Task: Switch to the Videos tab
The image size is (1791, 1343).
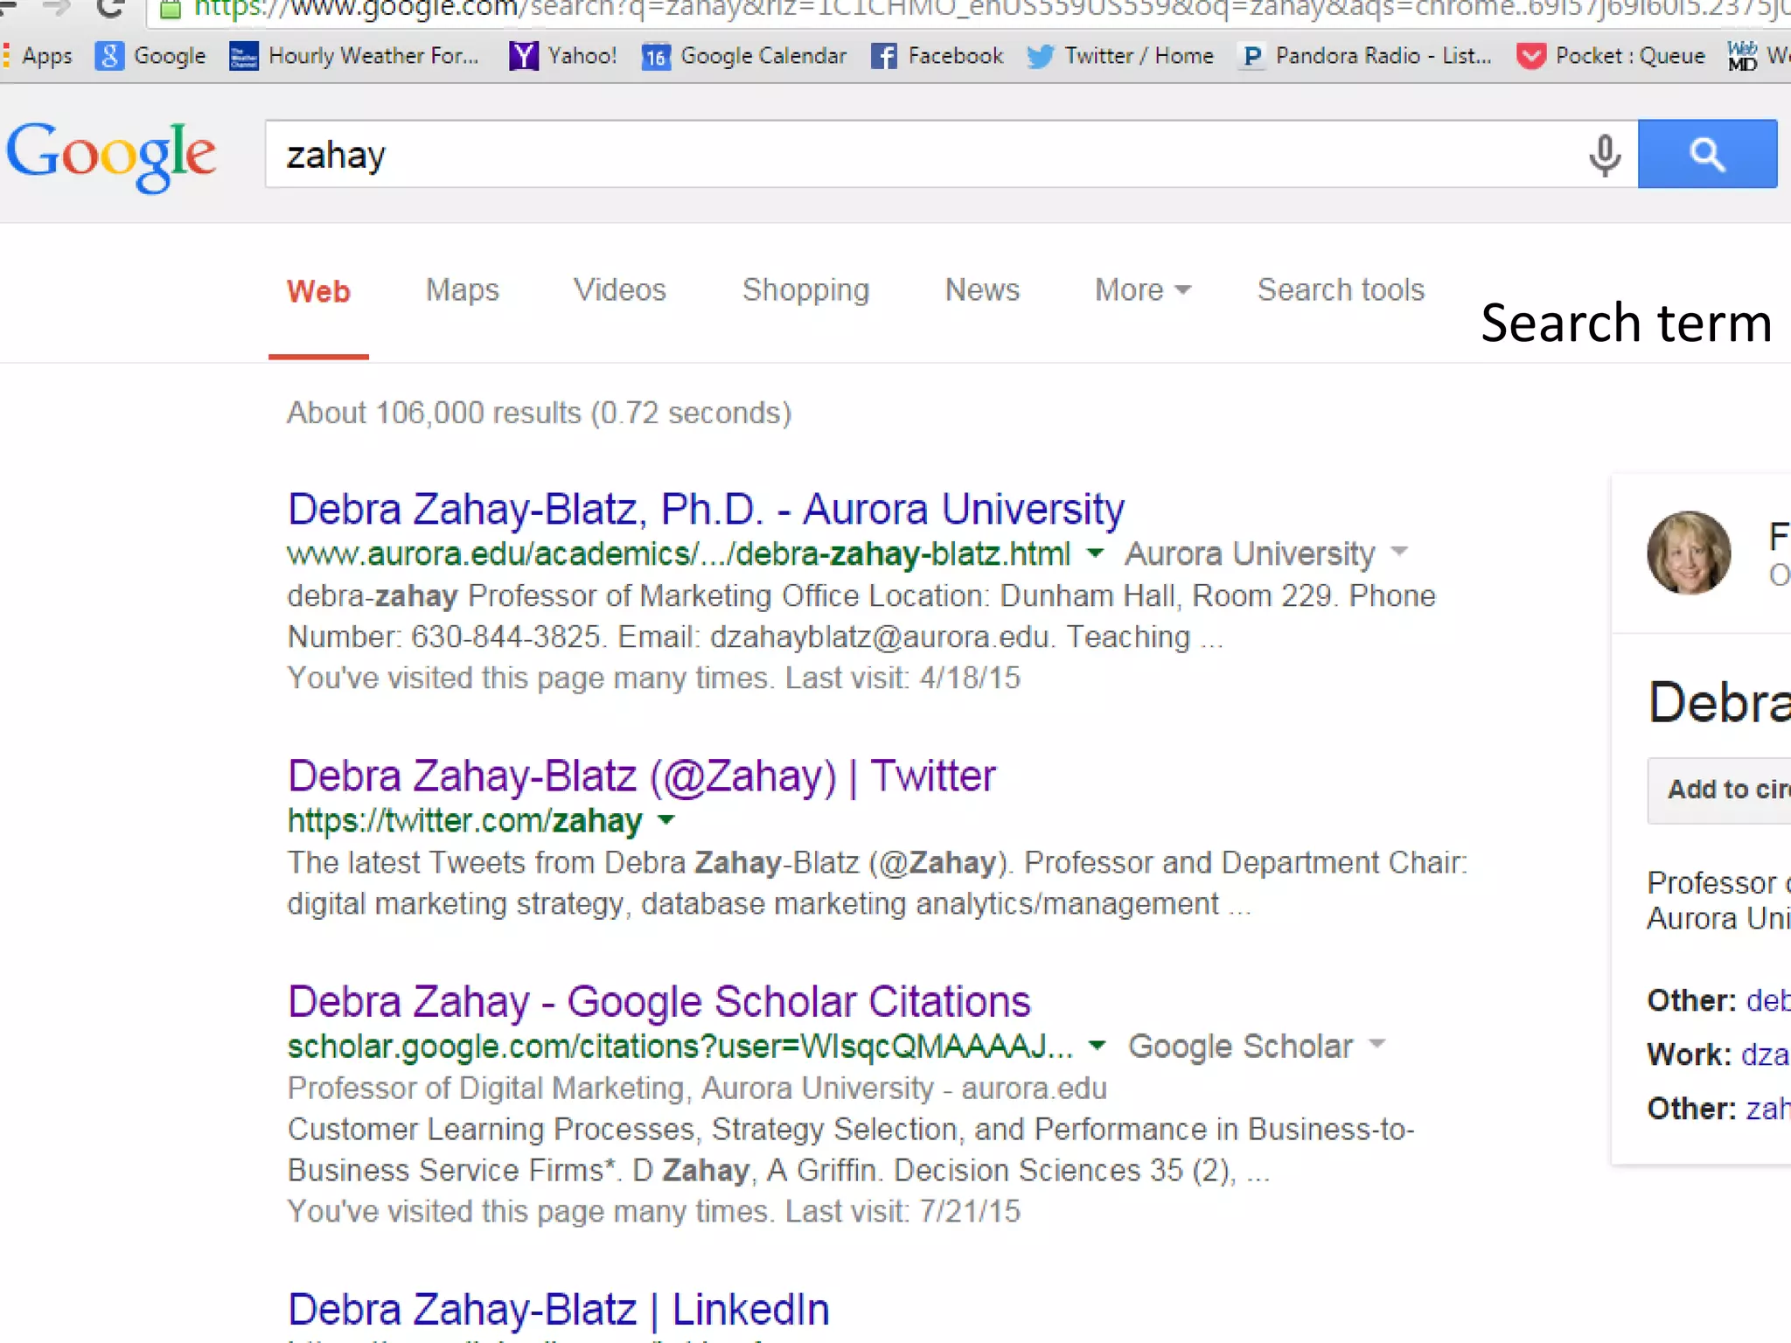Action: [619, 290]
